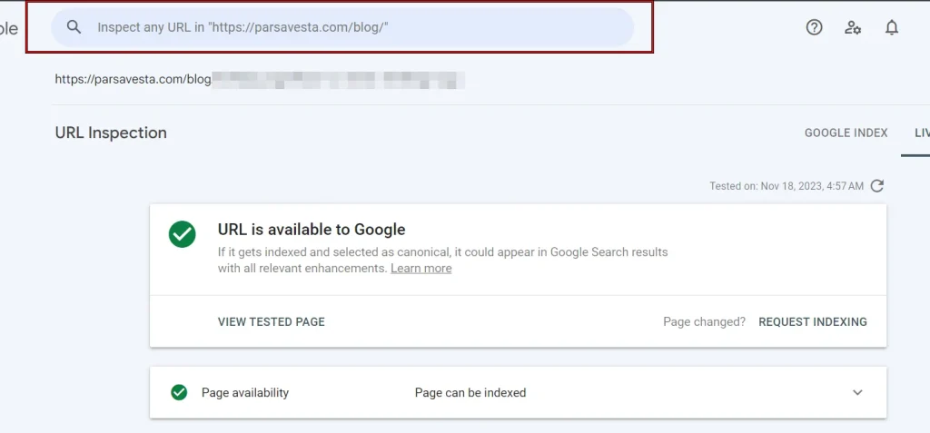Click the inspected parsavesta.com/blog URL text
This screenshot has height=433, width=930.
click(260, 80)
